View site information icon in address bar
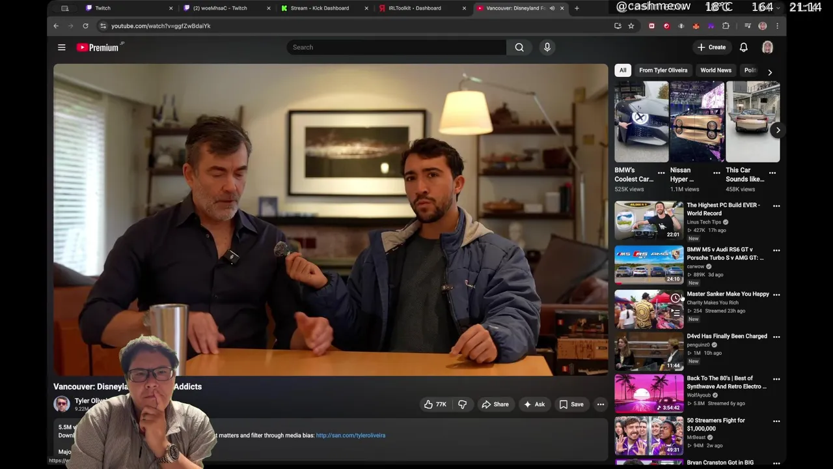The image size is (833, 469). tap(103, 26)
